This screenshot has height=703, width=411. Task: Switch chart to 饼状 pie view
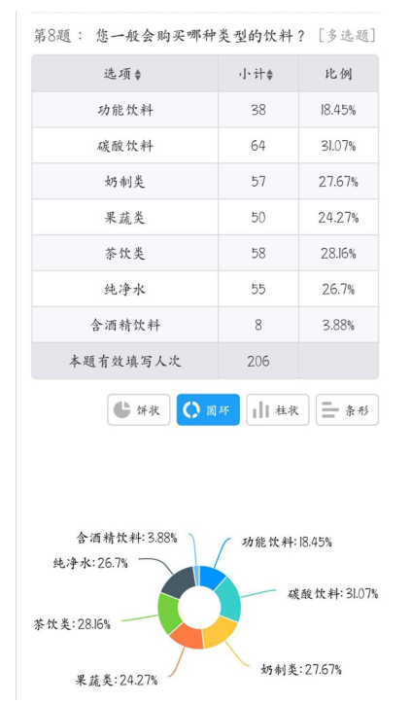[x=139, y=409]
